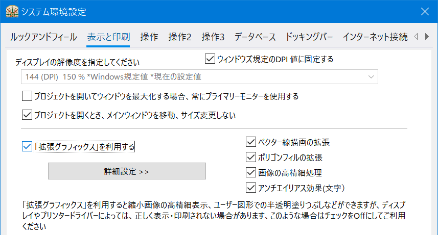Close the システム環境設定 dialog
438x235 pixels.
[x=424, y=11]
